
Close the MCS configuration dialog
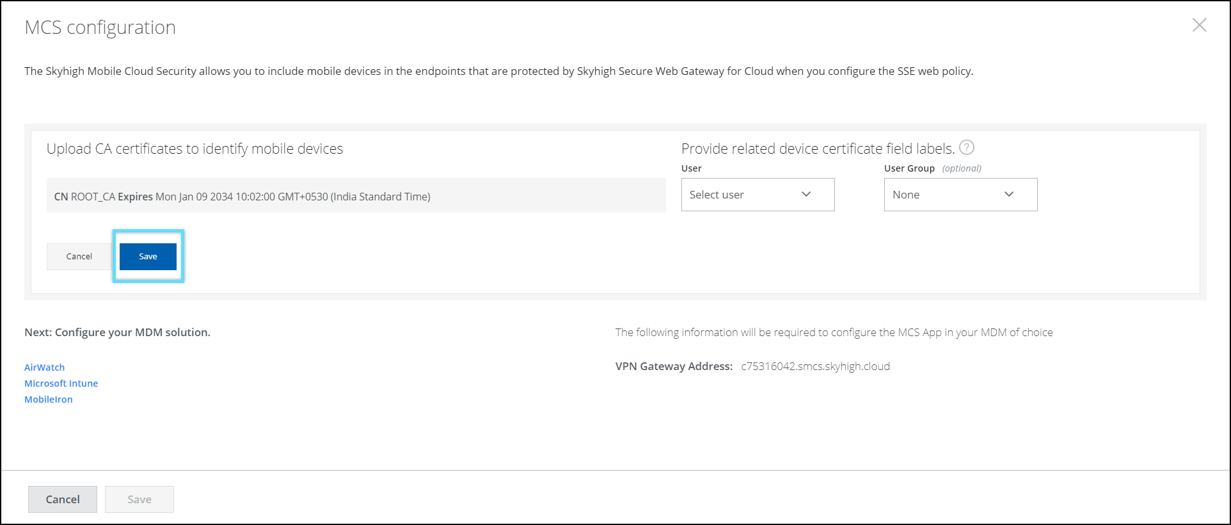pos(1199,26)
